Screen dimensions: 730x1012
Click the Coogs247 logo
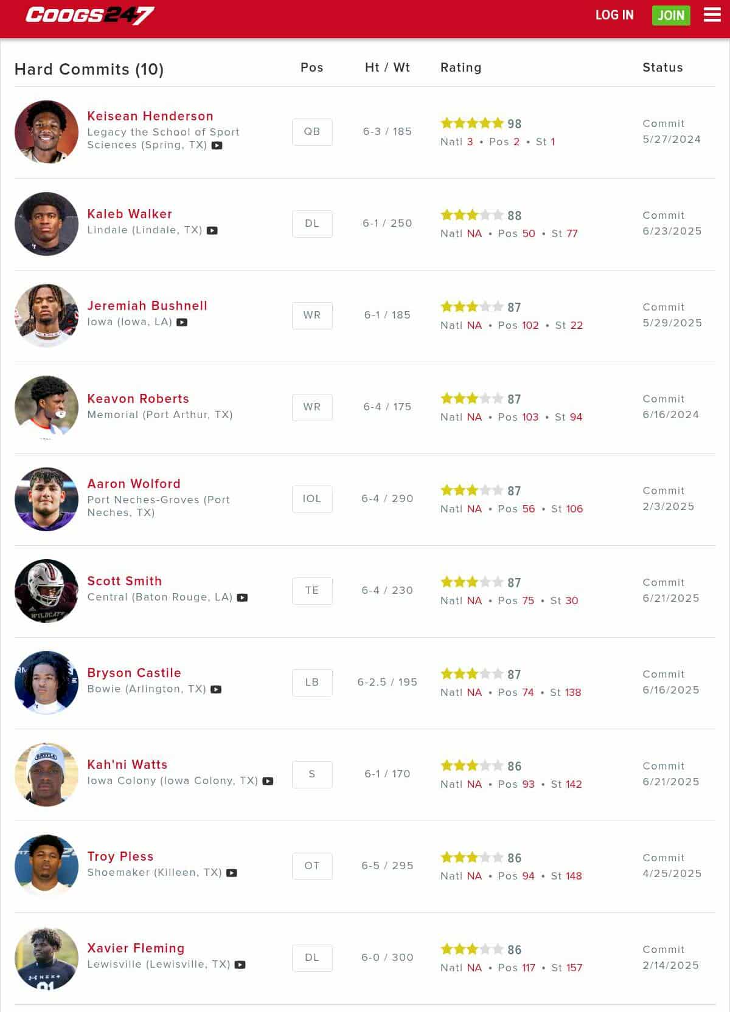(x=90, y=15)
